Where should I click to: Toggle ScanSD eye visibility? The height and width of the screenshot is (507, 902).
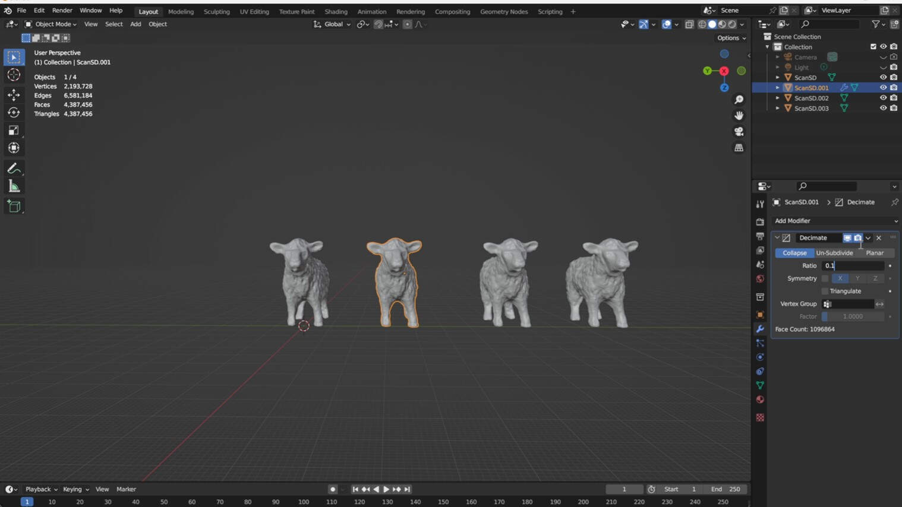click(x=883, y=77)
